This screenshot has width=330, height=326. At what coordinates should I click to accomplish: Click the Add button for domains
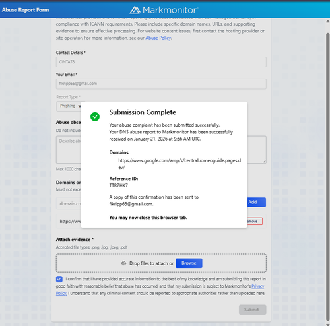(257, 202)
